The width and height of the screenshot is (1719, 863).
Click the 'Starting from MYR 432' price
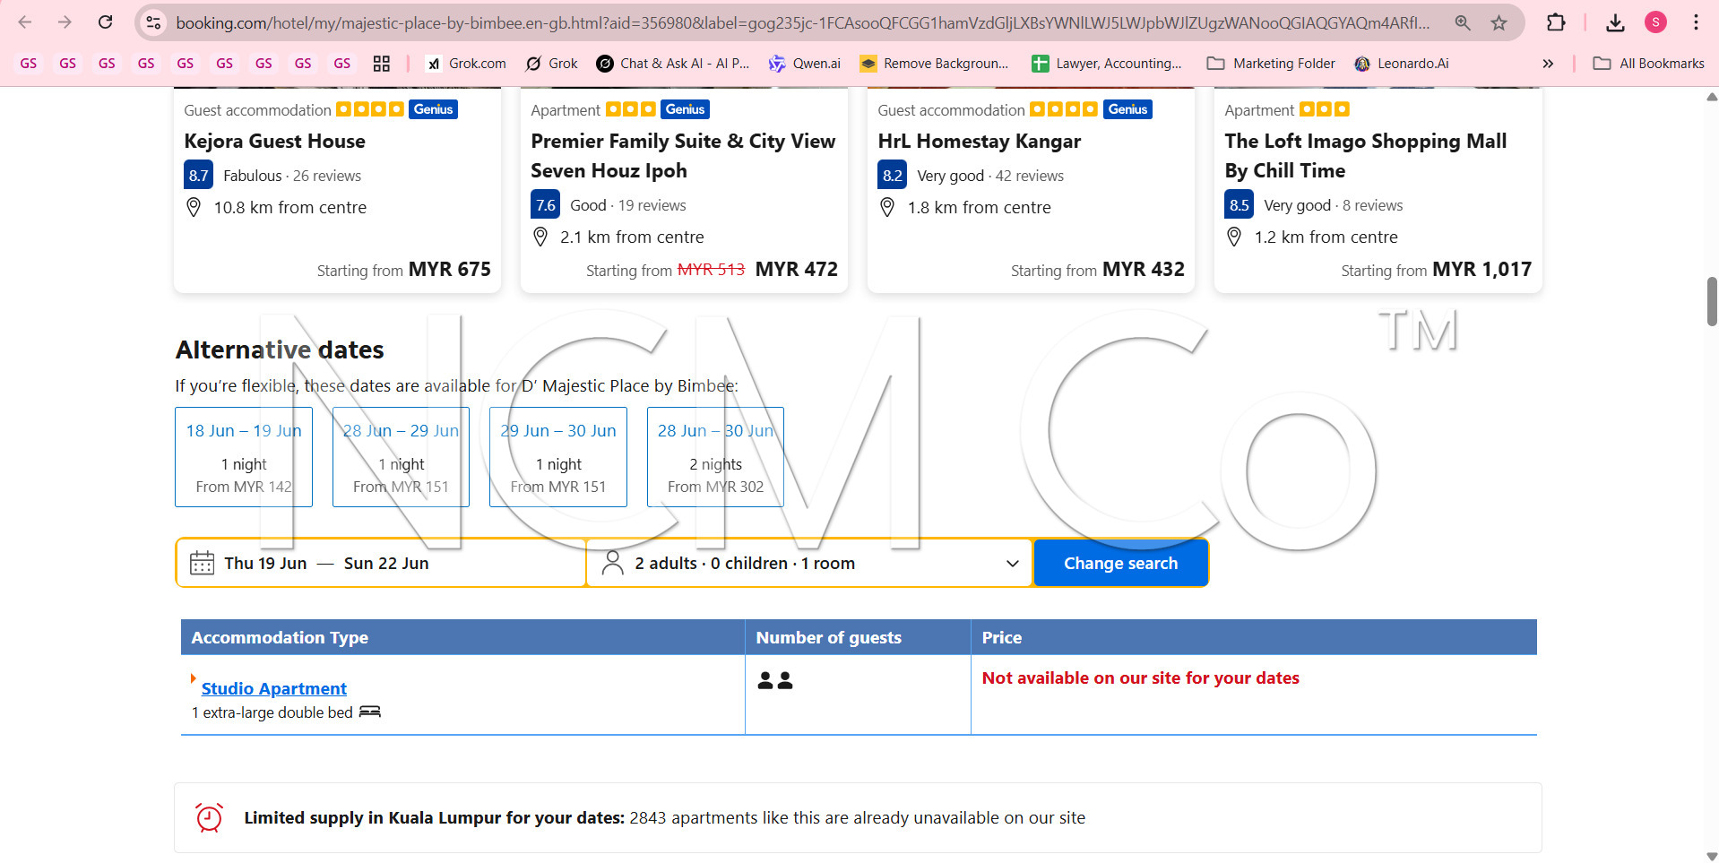[x=1098, y=270]
